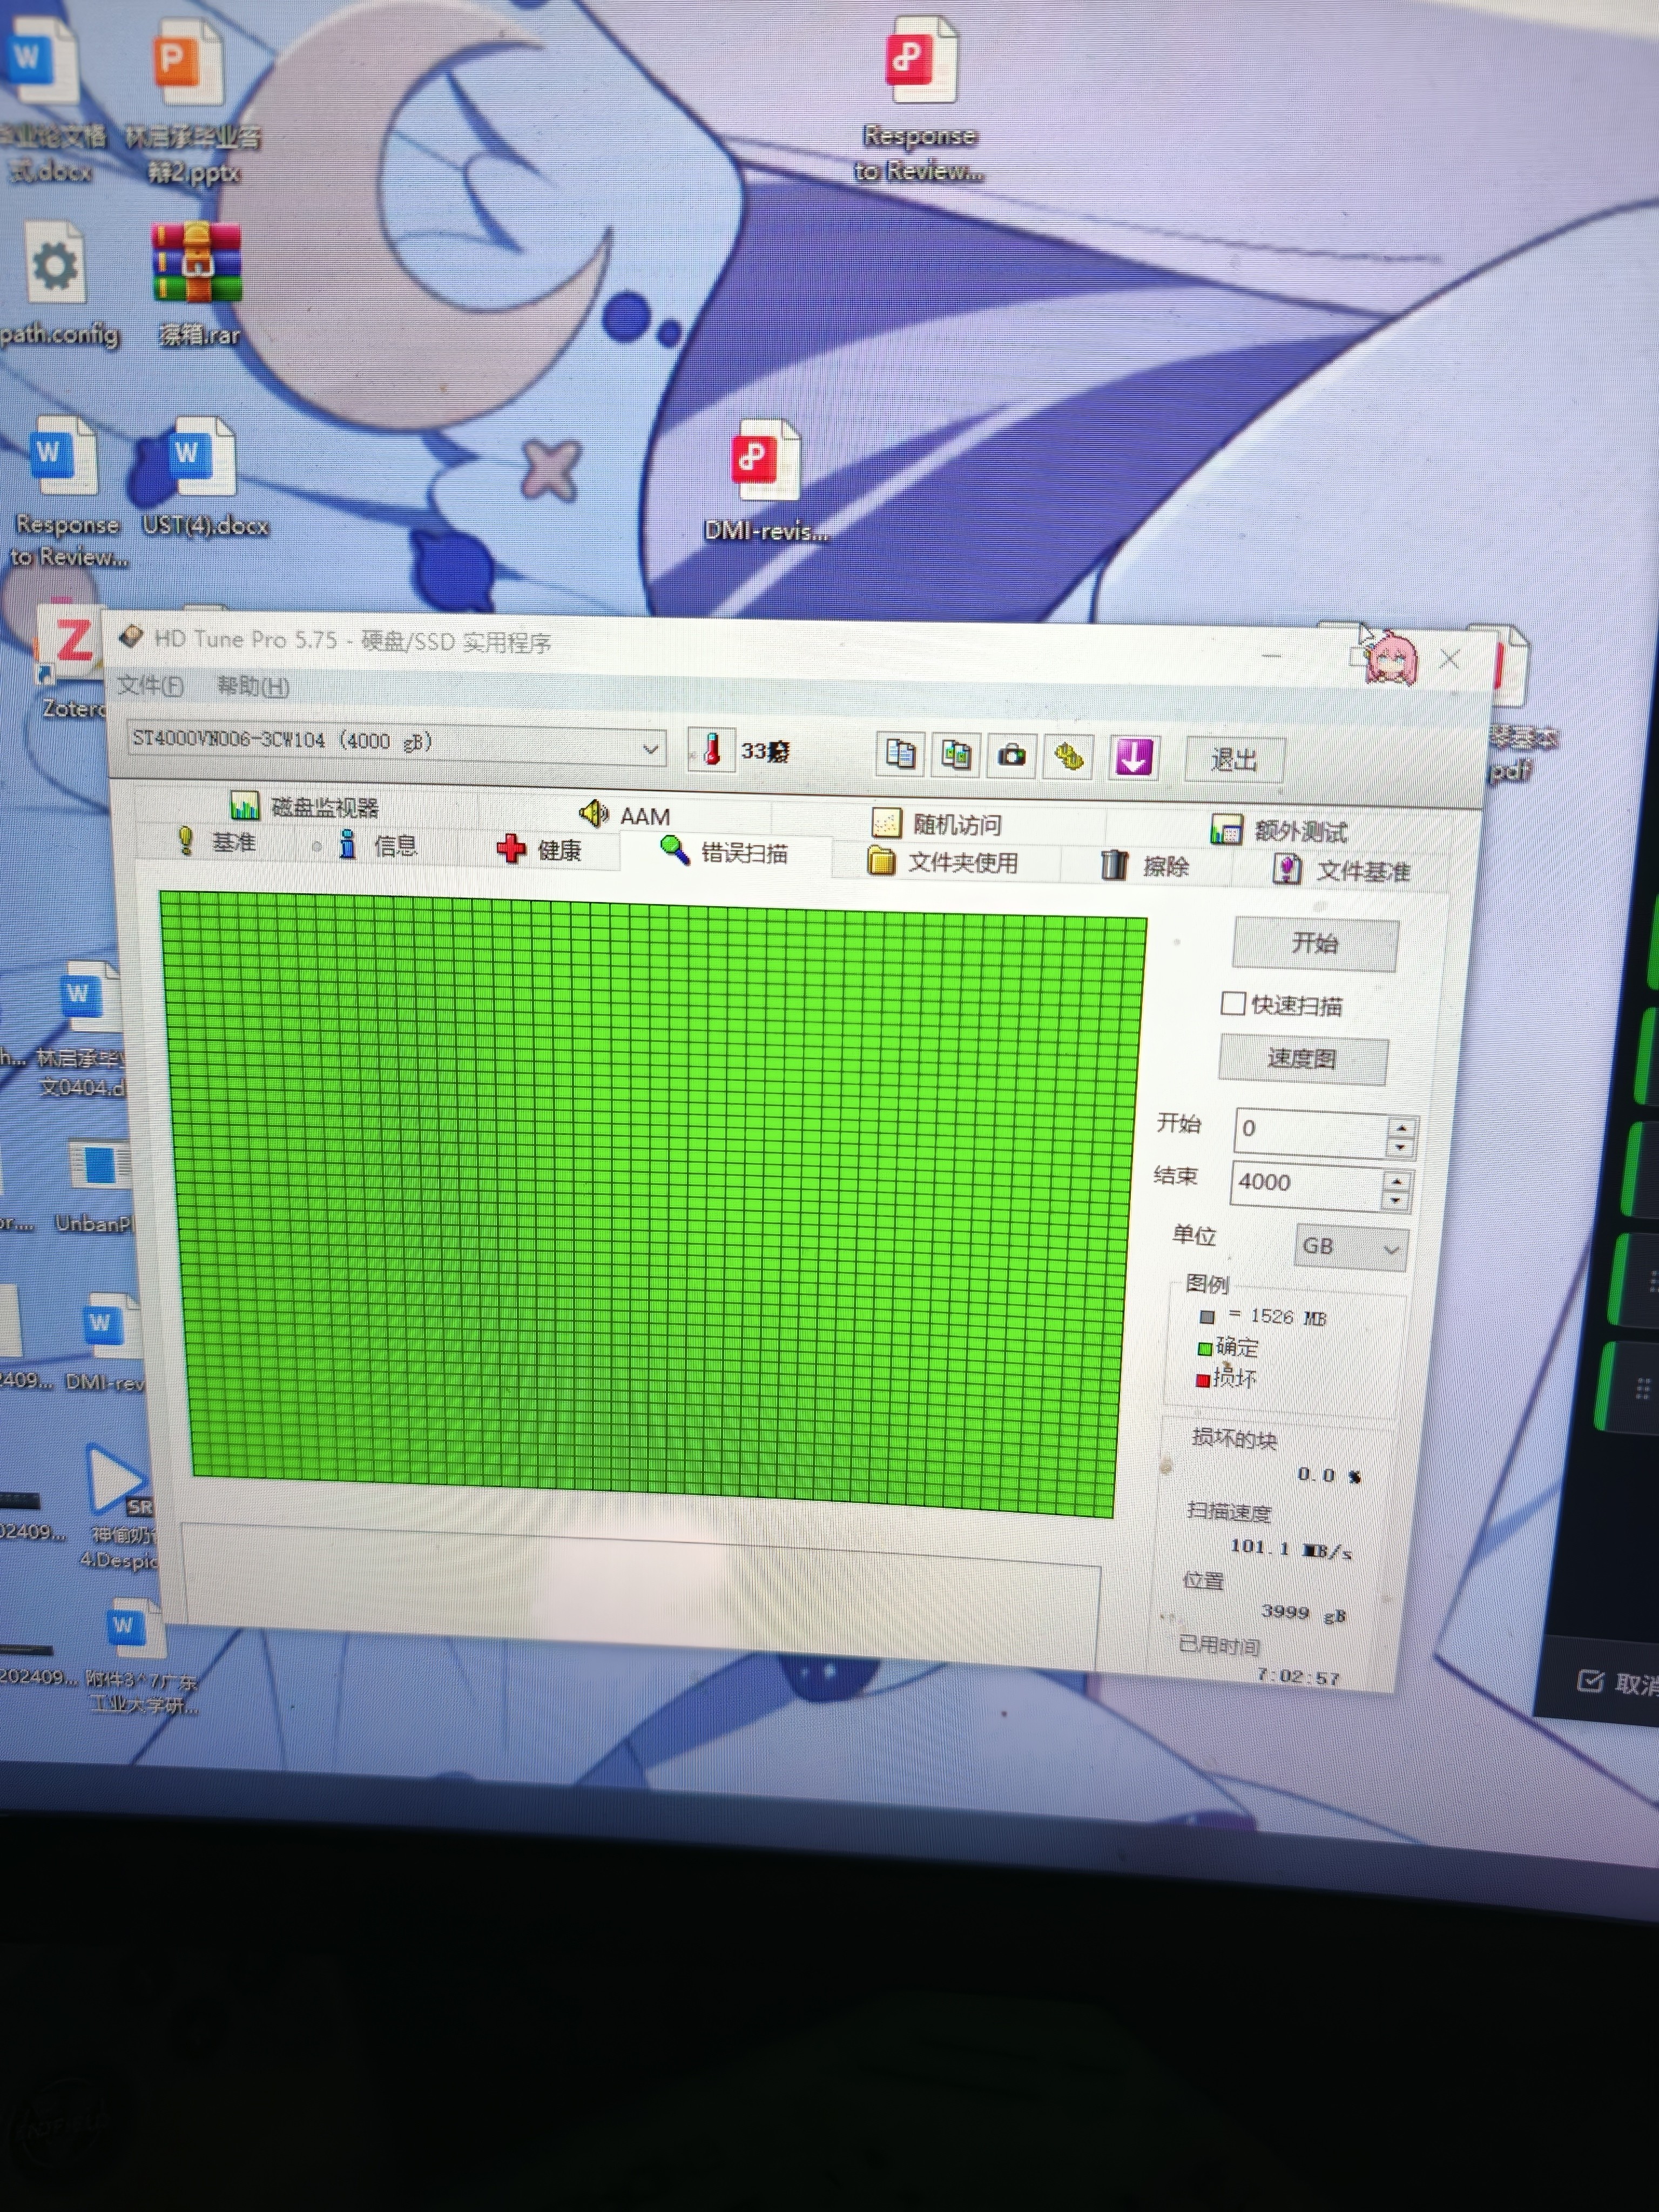Image resolution: width=1659 pixels, height=2212 pixels.
Task: Click the gray legend square for 1526 MB
Action: pyautogui.click(x=1207, y=1317)
